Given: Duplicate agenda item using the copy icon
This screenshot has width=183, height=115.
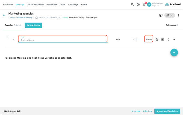Looking at the screenshot, I should coord(157,39).
